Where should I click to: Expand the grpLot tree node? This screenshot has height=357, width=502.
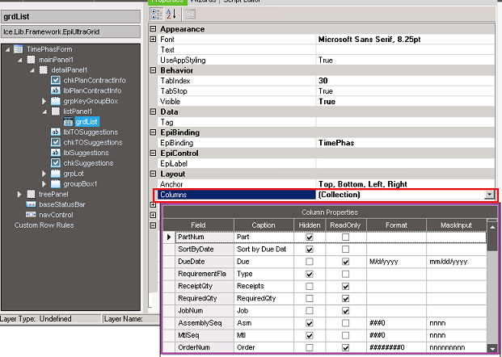44,174
